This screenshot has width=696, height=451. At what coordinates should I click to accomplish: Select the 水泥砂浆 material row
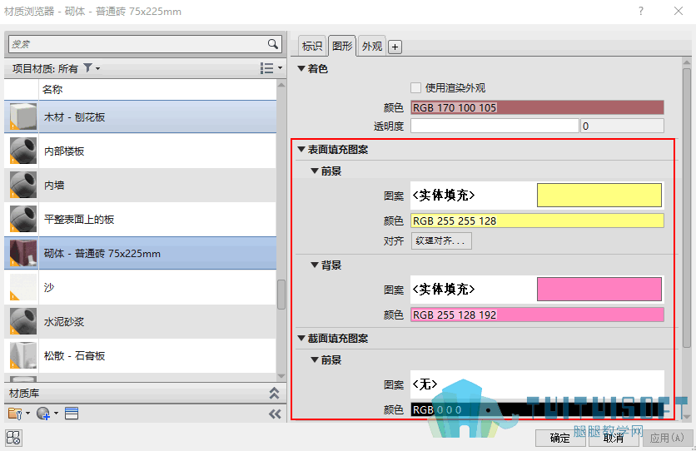140,321
